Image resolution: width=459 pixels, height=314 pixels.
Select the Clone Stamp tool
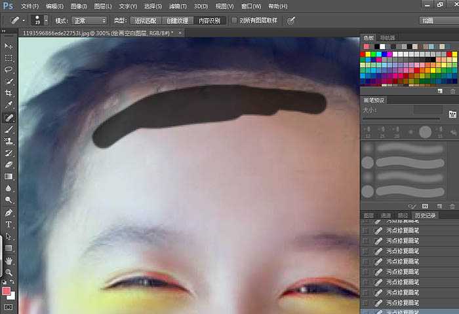pos(9,141)
